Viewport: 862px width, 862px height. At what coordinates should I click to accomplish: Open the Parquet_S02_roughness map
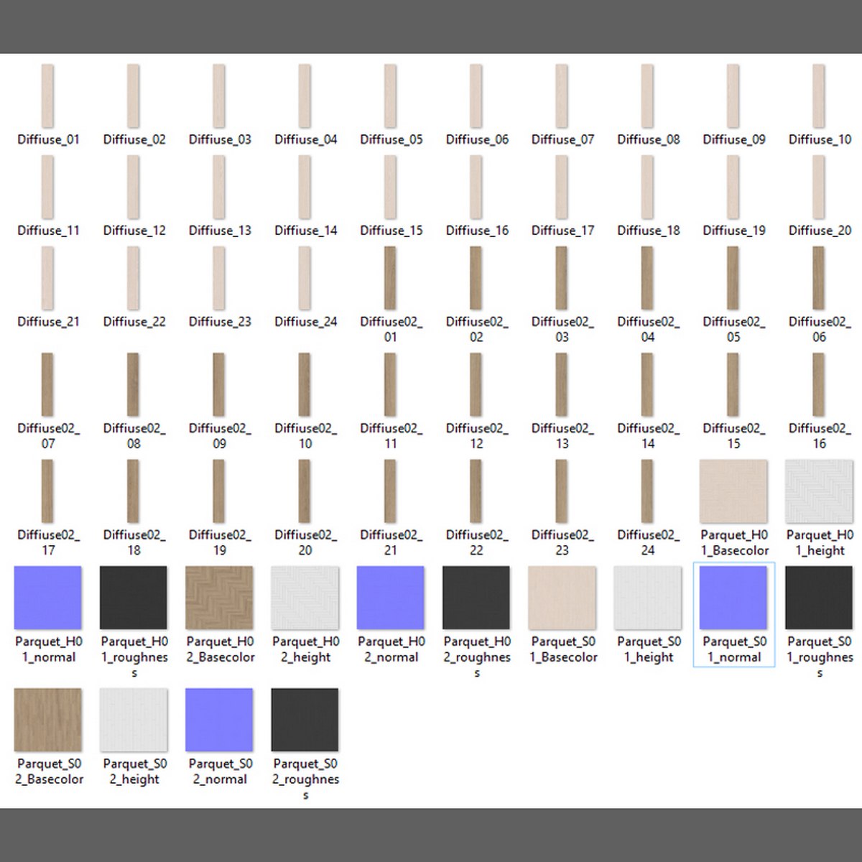(x=305, y=720)
